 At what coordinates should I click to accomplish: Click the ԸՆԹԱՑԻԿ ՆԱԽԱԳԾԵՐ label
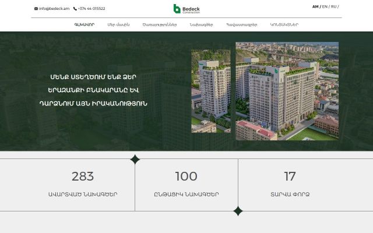[186, 194]
